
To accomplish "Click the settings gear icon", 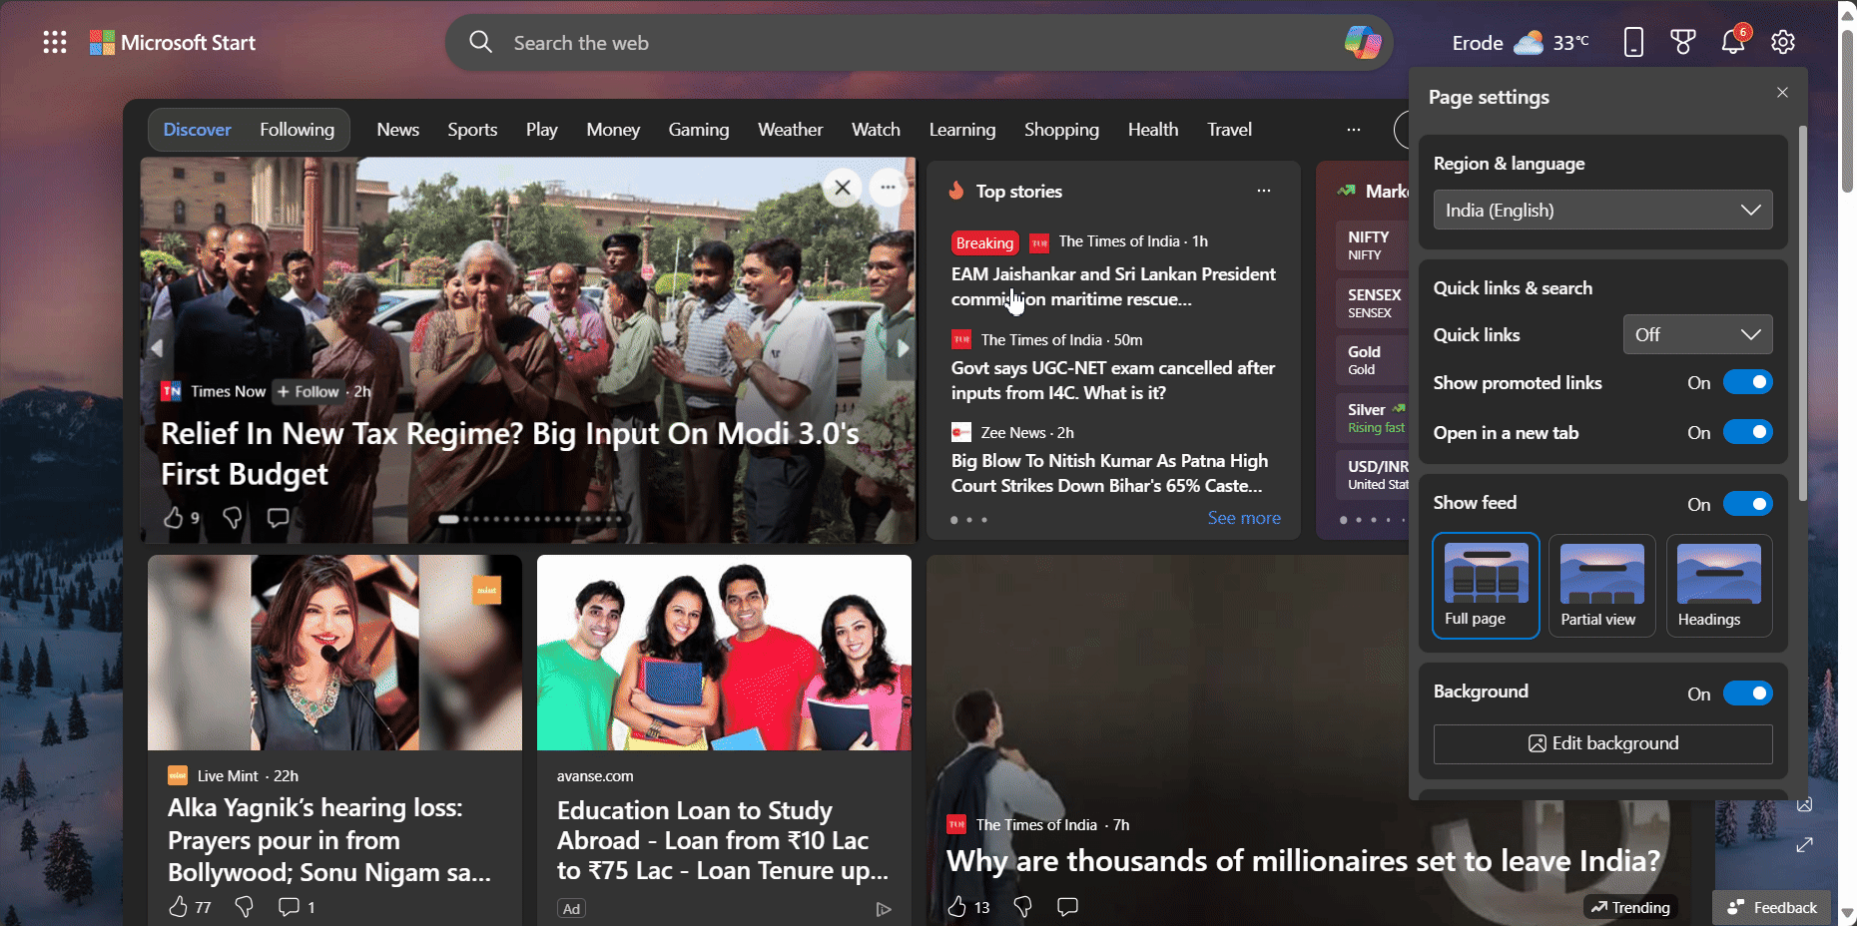I will (1783, 42).
